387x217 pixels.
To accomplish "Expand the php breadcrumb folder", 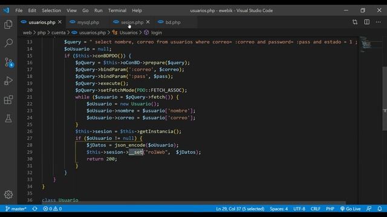I will point(42,33).
